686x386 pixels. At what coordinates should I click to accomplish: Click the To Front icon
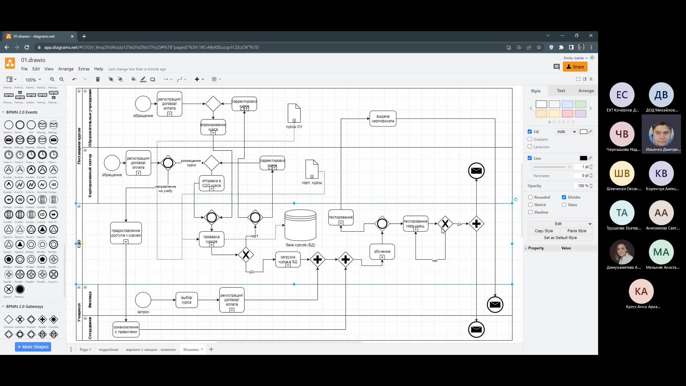tap(111, 79)
